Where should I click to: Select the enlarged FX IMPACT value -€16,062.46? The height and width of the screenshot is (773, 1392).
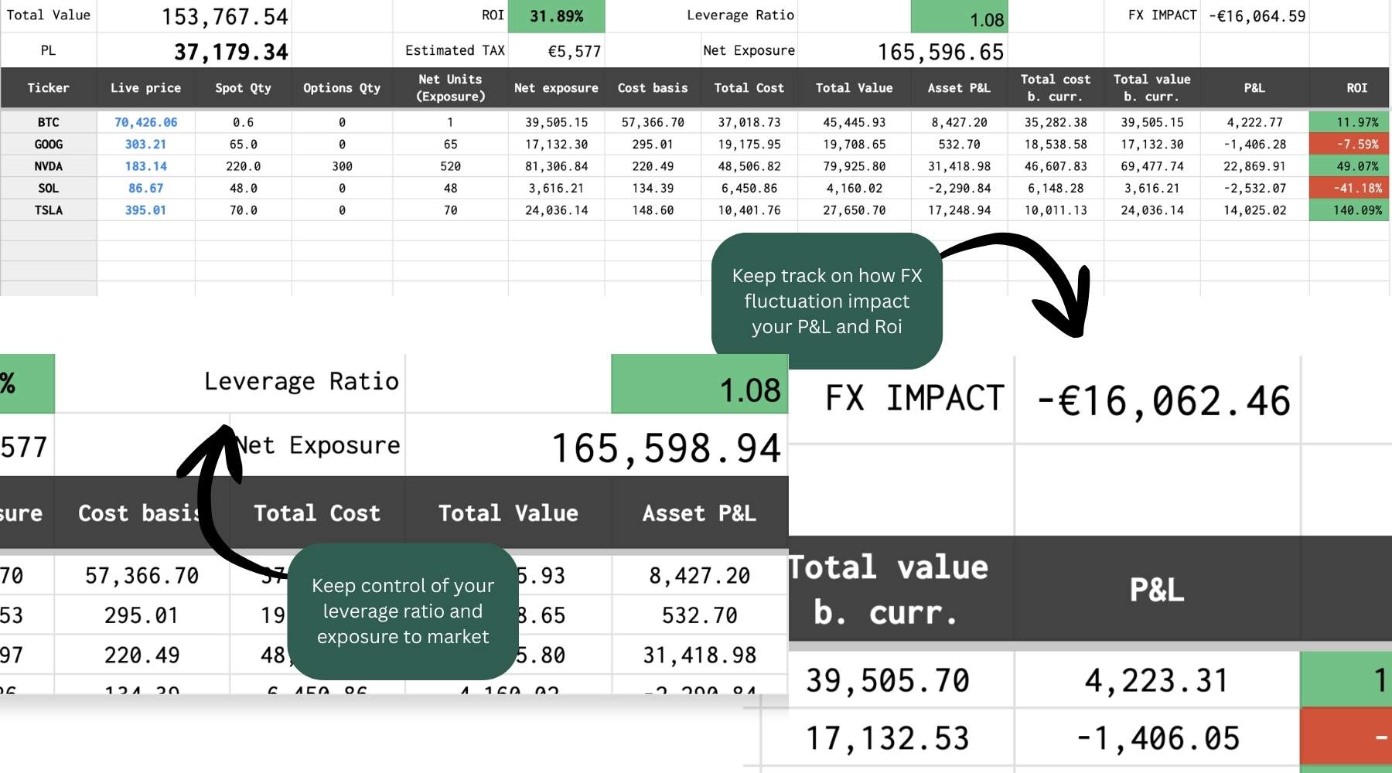[1162, 401]
